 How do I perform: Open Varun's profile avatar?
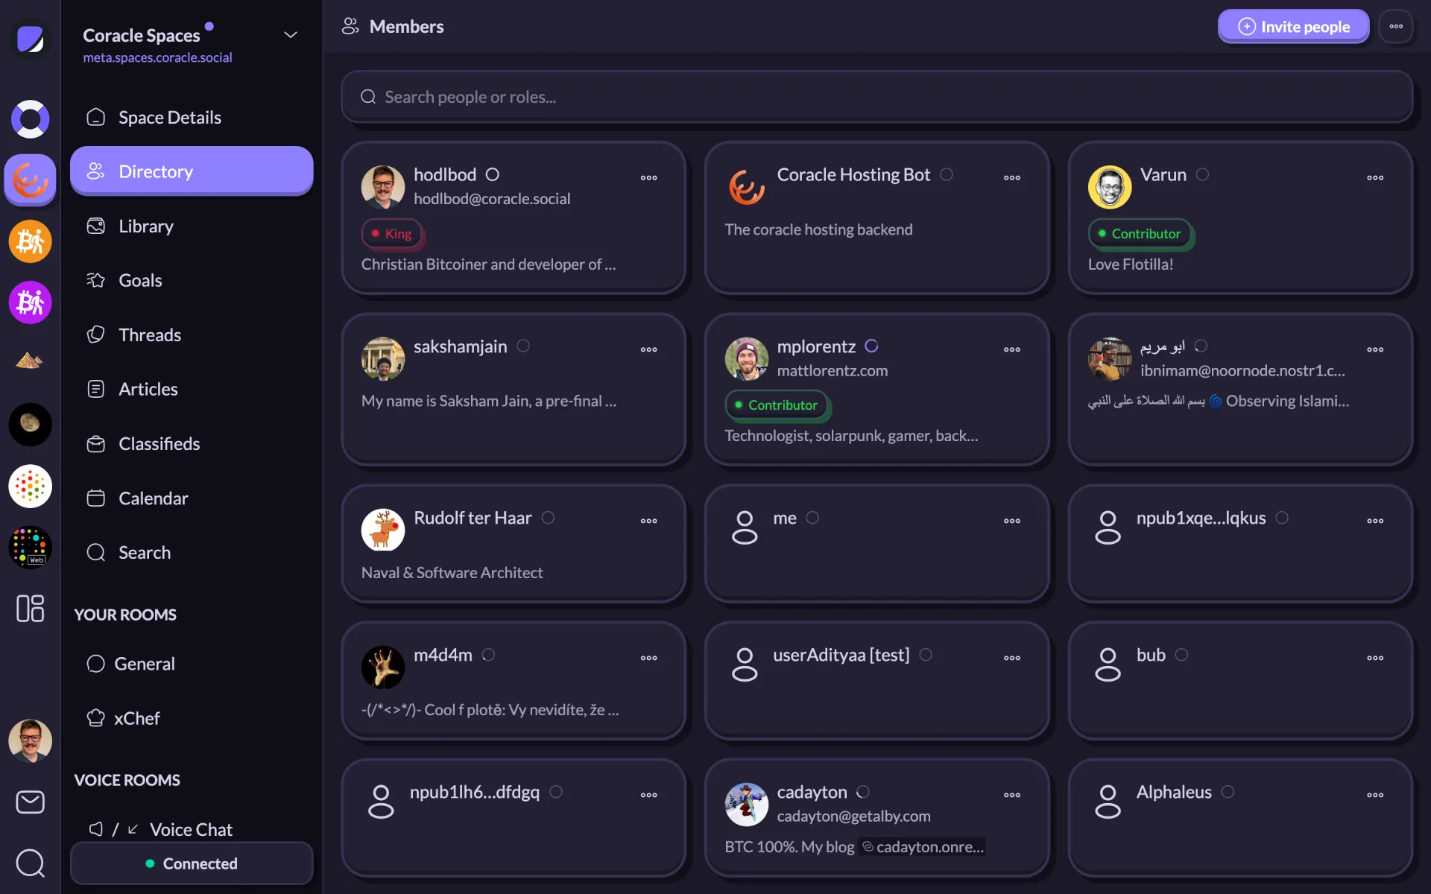(1110, 187)
